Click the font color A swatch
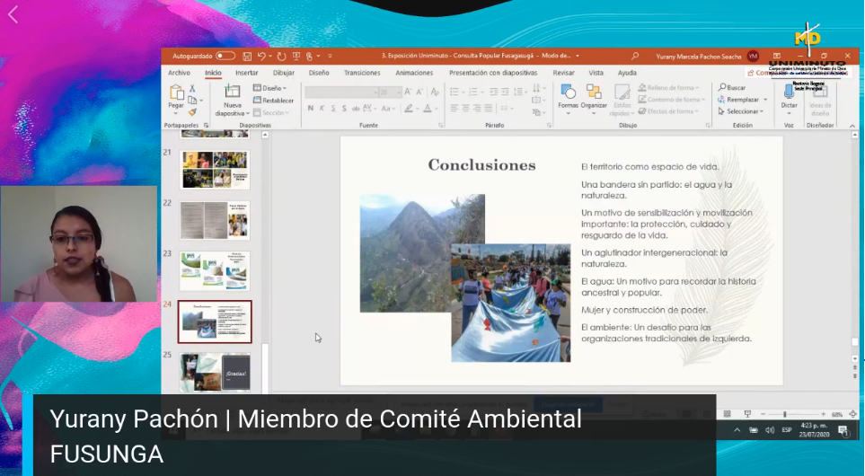 (x=428, y=109)
